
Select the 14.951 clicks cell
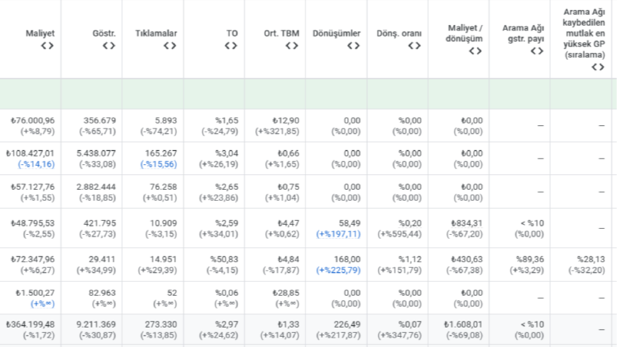[x=163, y=259]
